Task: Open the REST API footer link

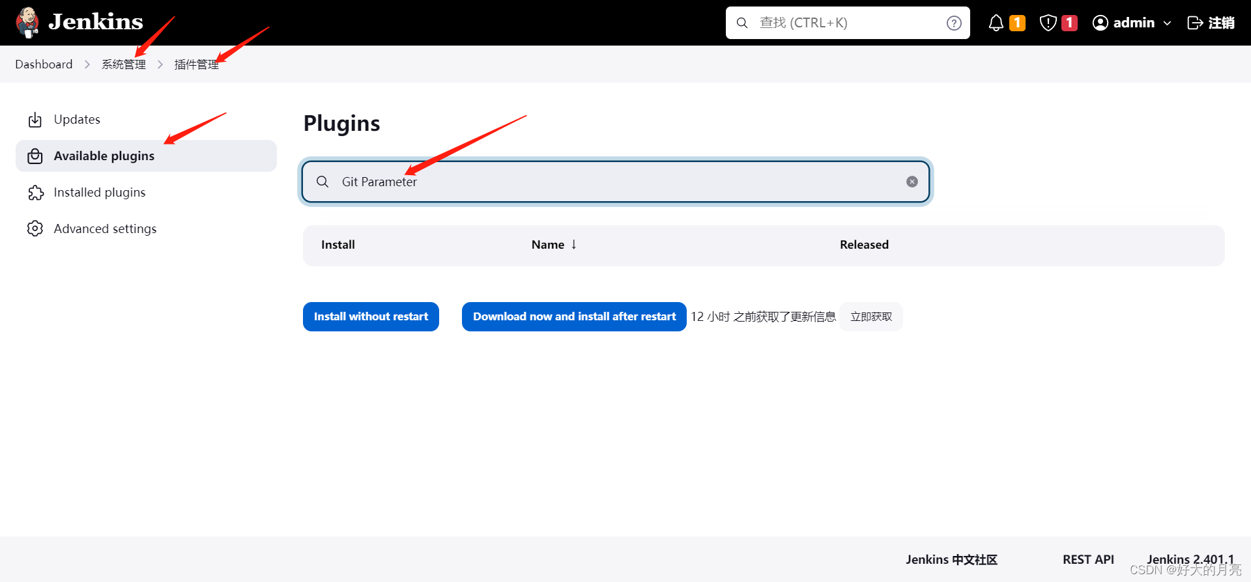Action: 1088,559
